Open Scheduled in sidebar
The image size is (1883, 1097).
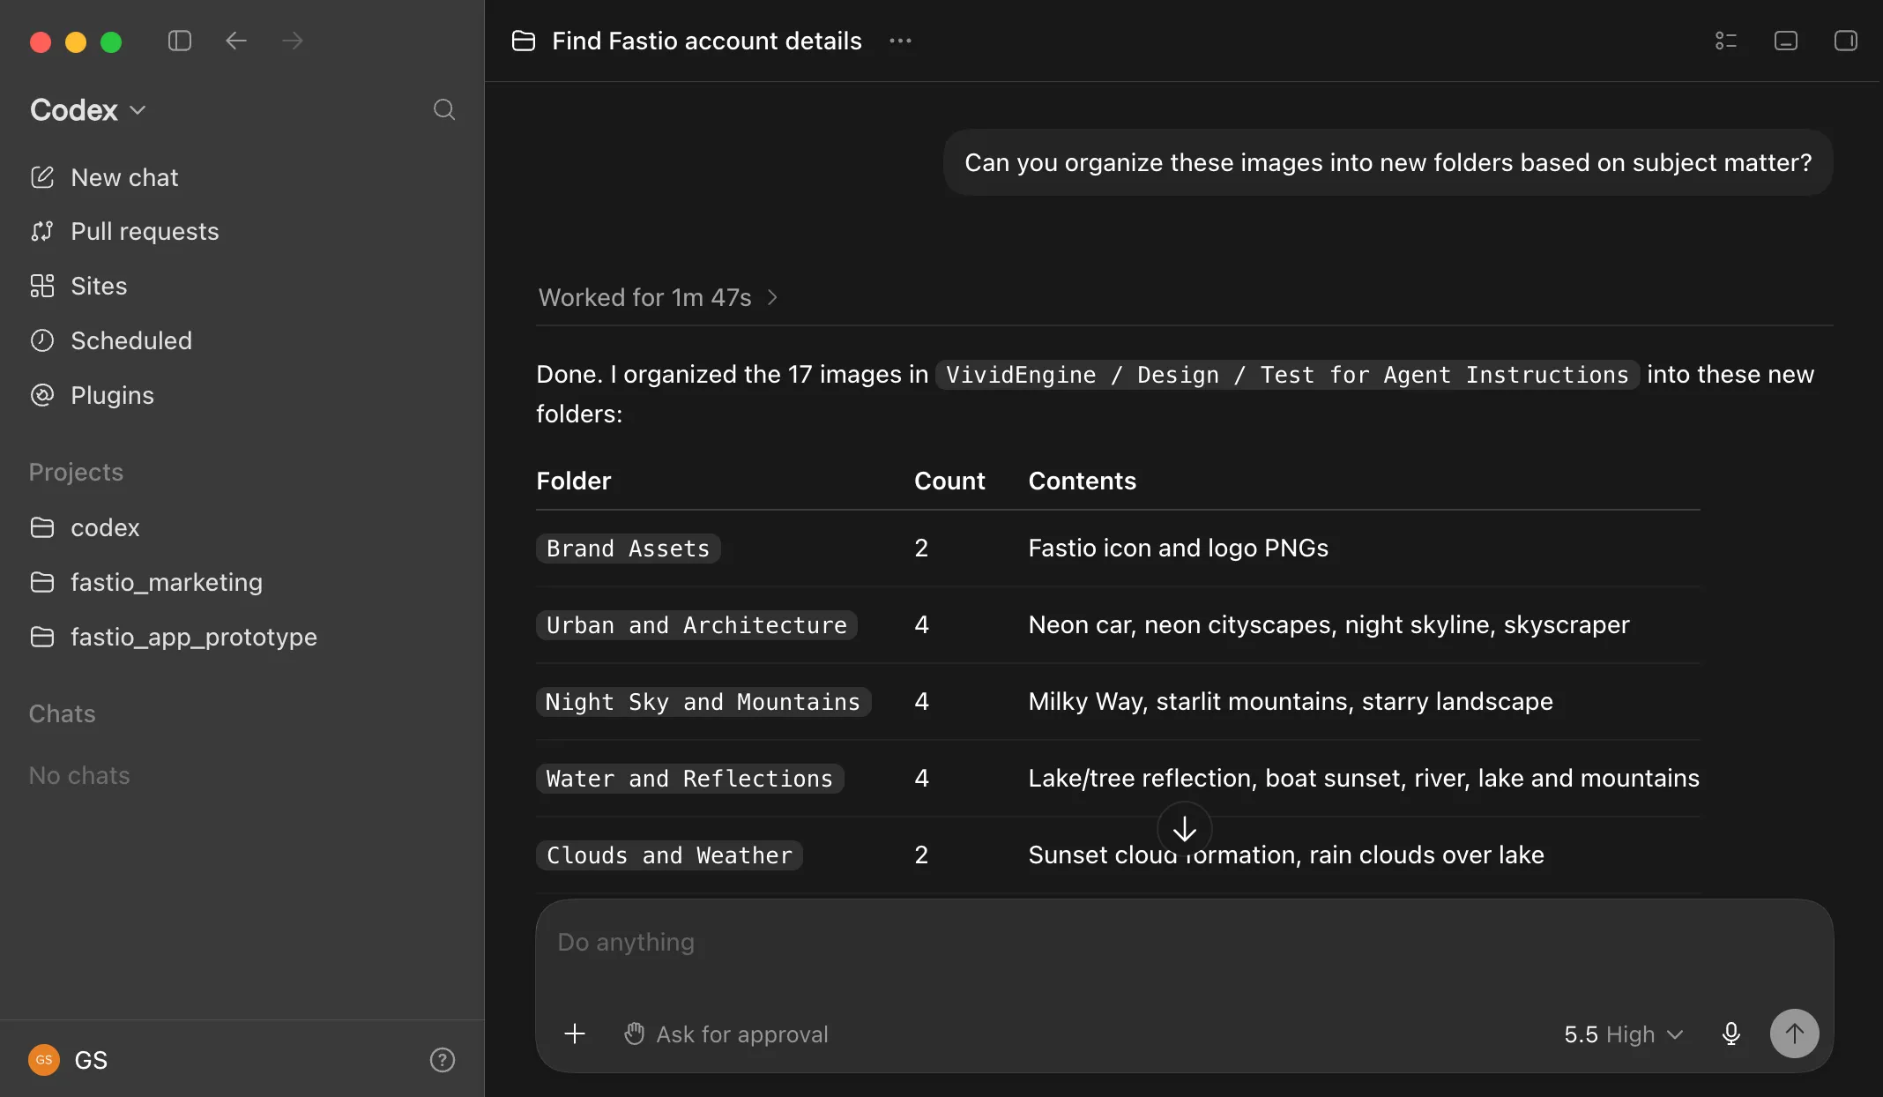[x=242, y=340]
